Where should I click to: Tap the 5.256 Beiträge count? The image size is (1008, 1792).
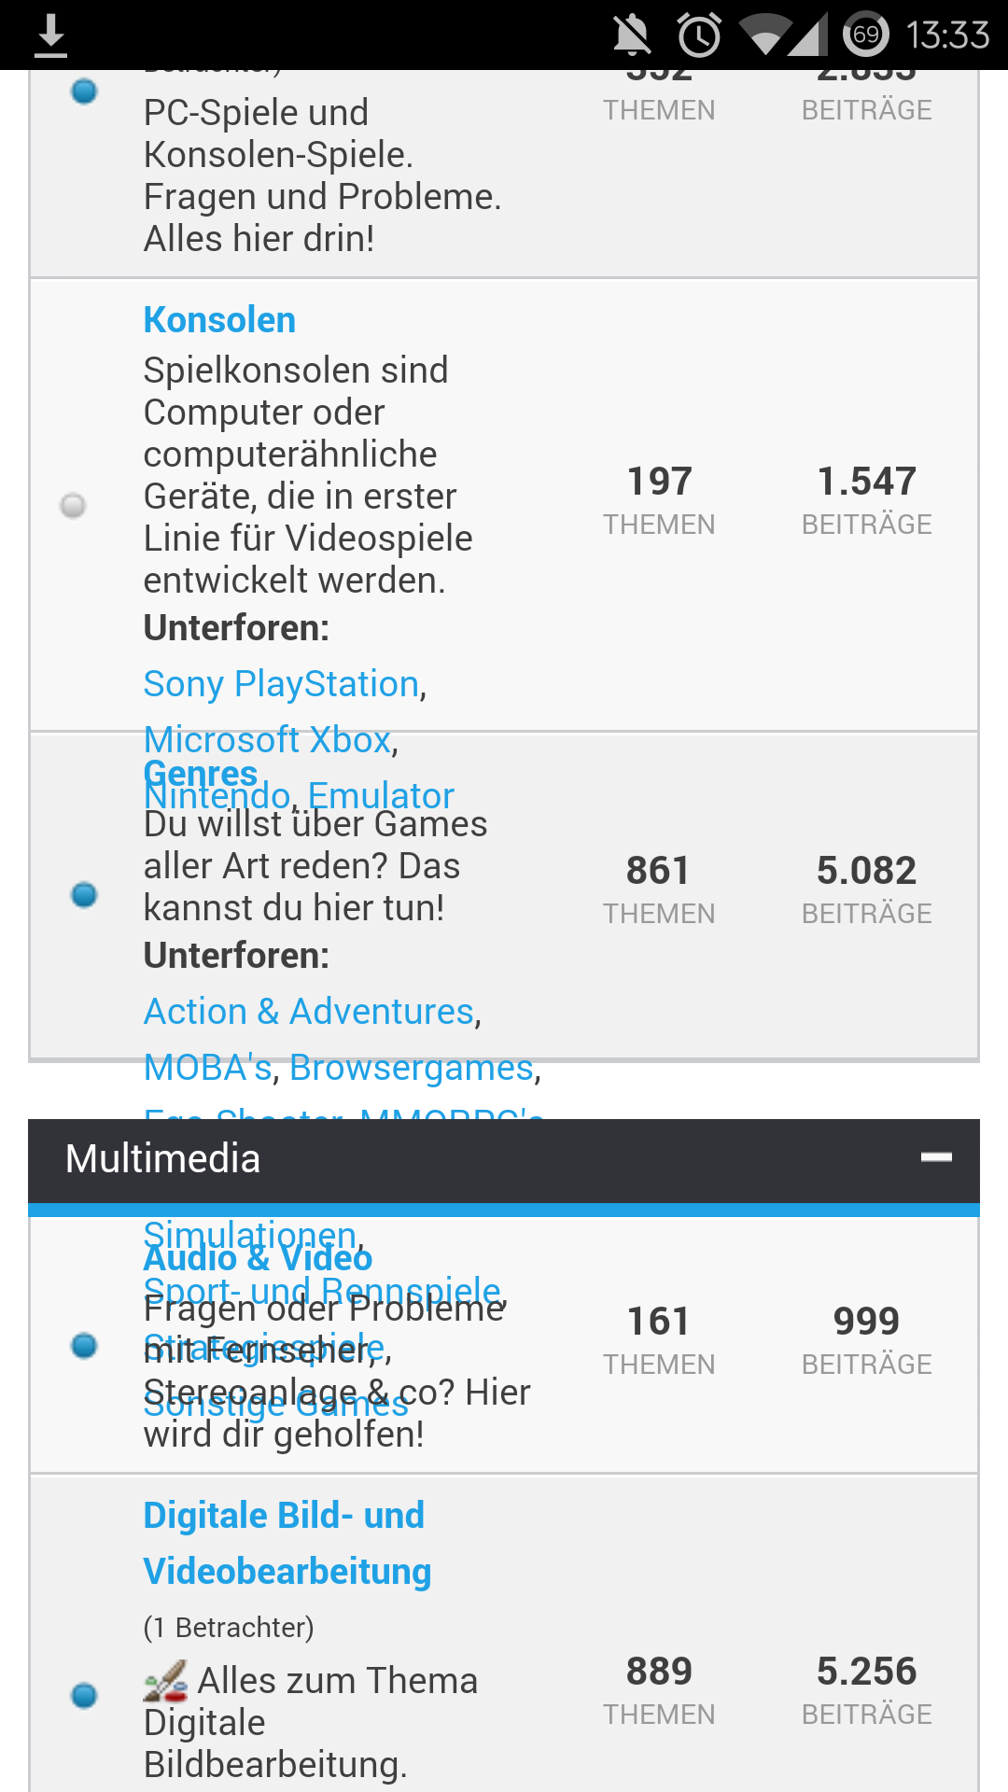pyautogui.click(x=866, y=1672)
